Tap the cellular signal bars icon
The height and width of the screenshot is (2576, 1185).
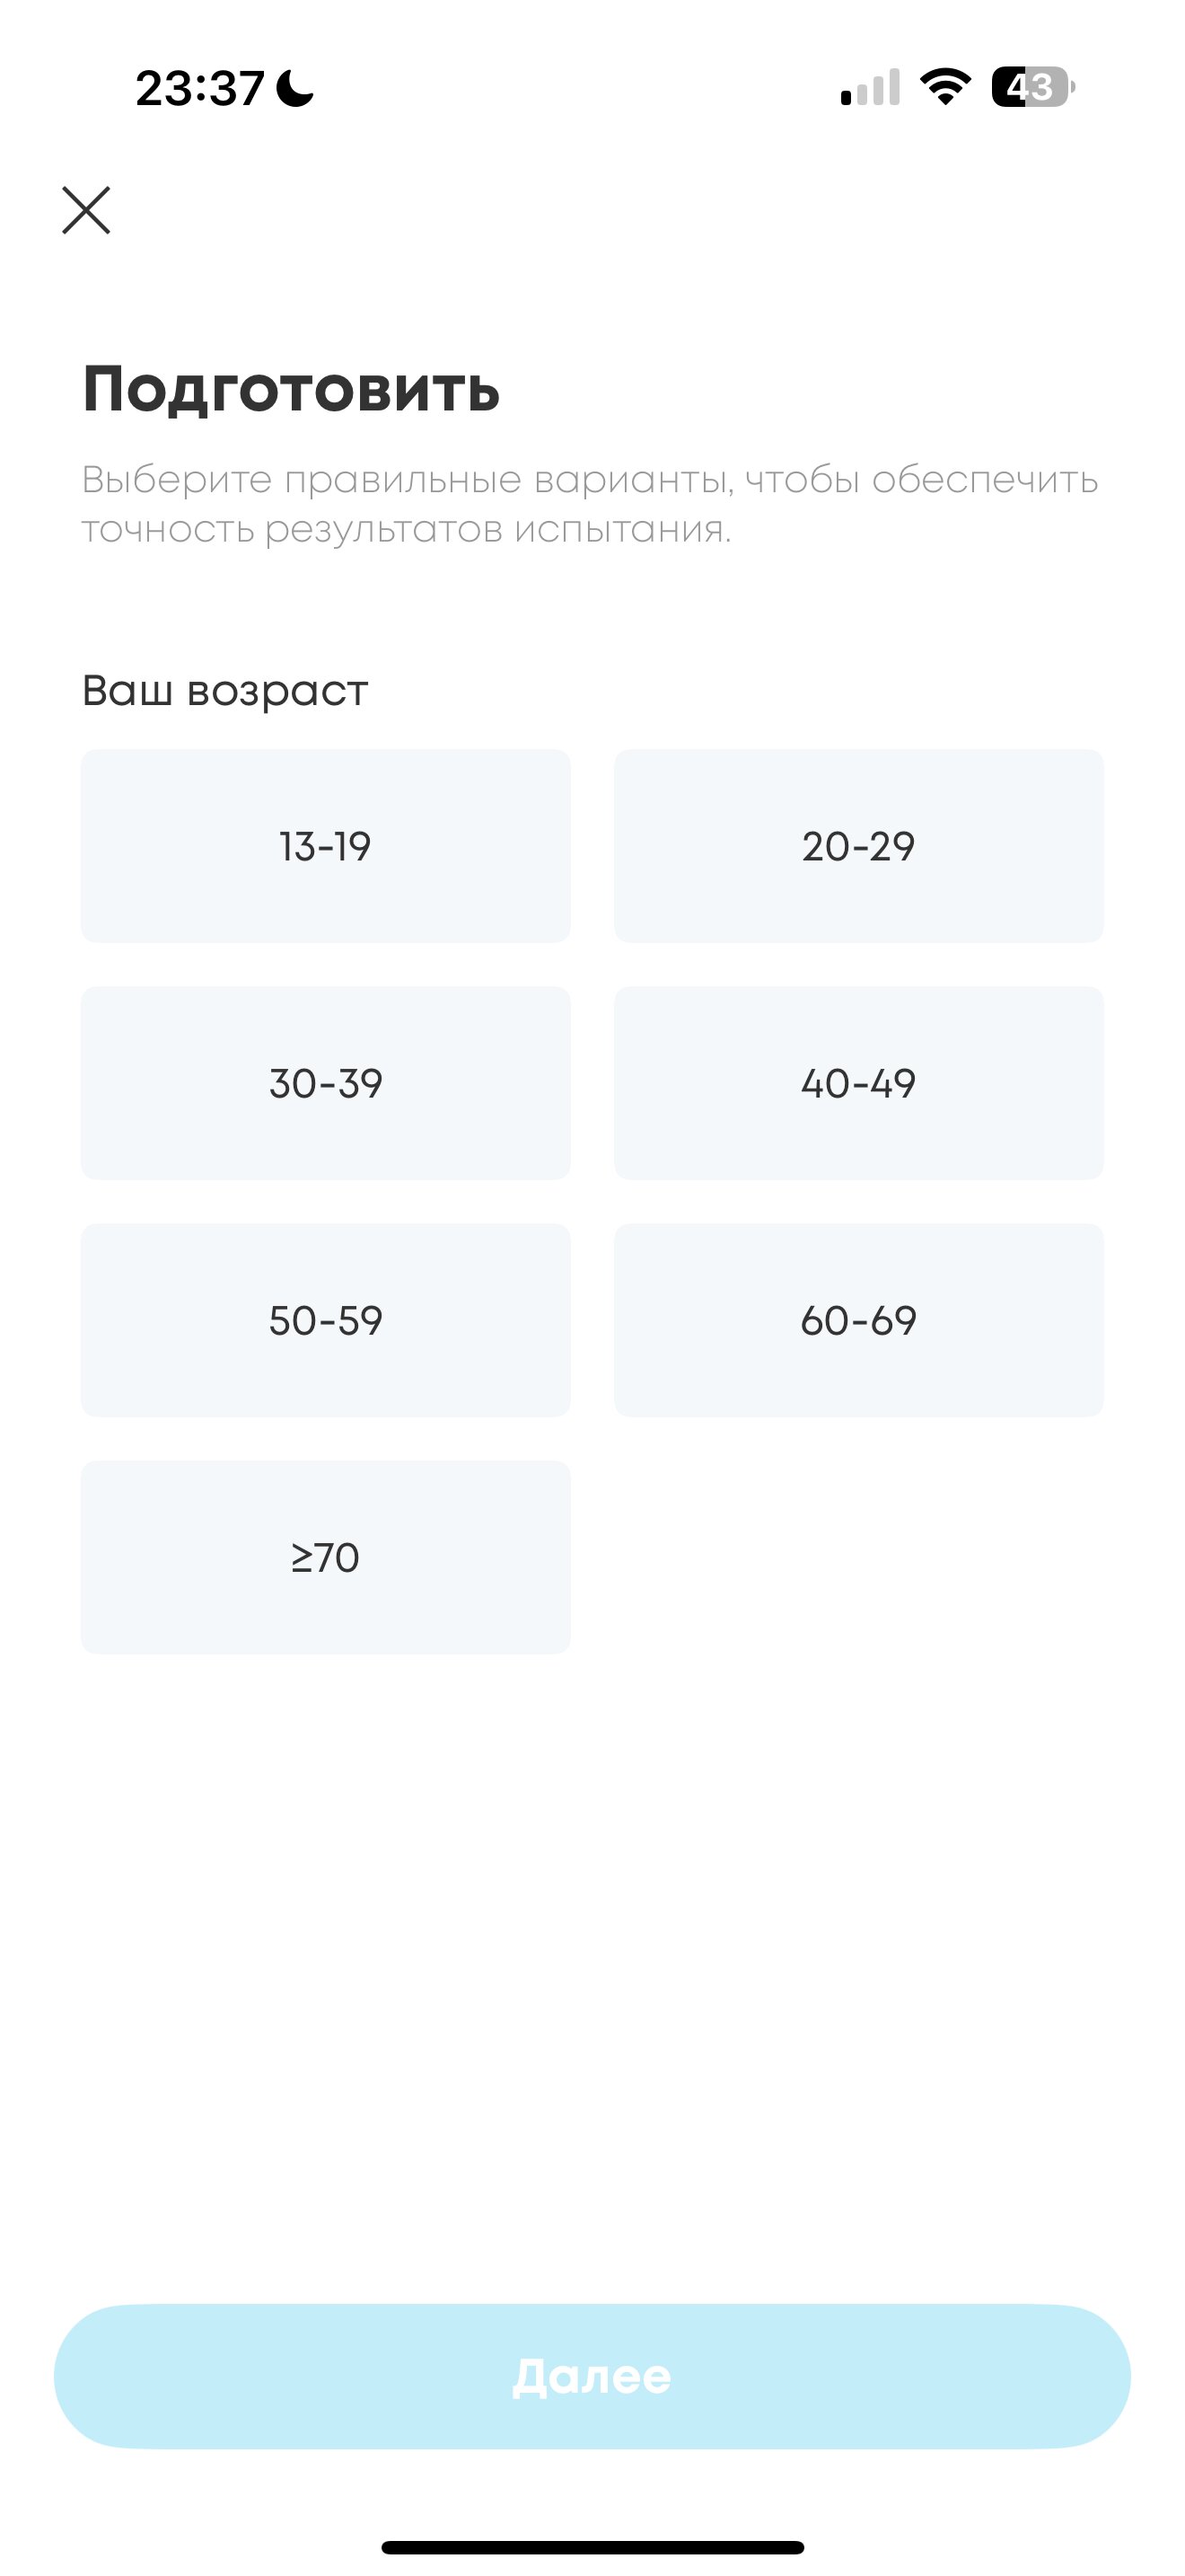point(870,87)
